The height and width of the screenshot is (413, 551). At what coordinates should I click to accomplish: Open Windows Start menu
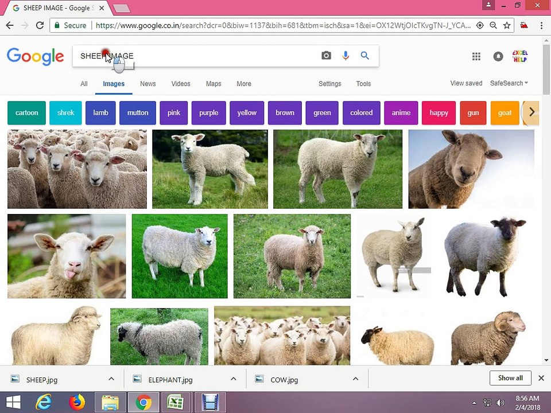13,402
